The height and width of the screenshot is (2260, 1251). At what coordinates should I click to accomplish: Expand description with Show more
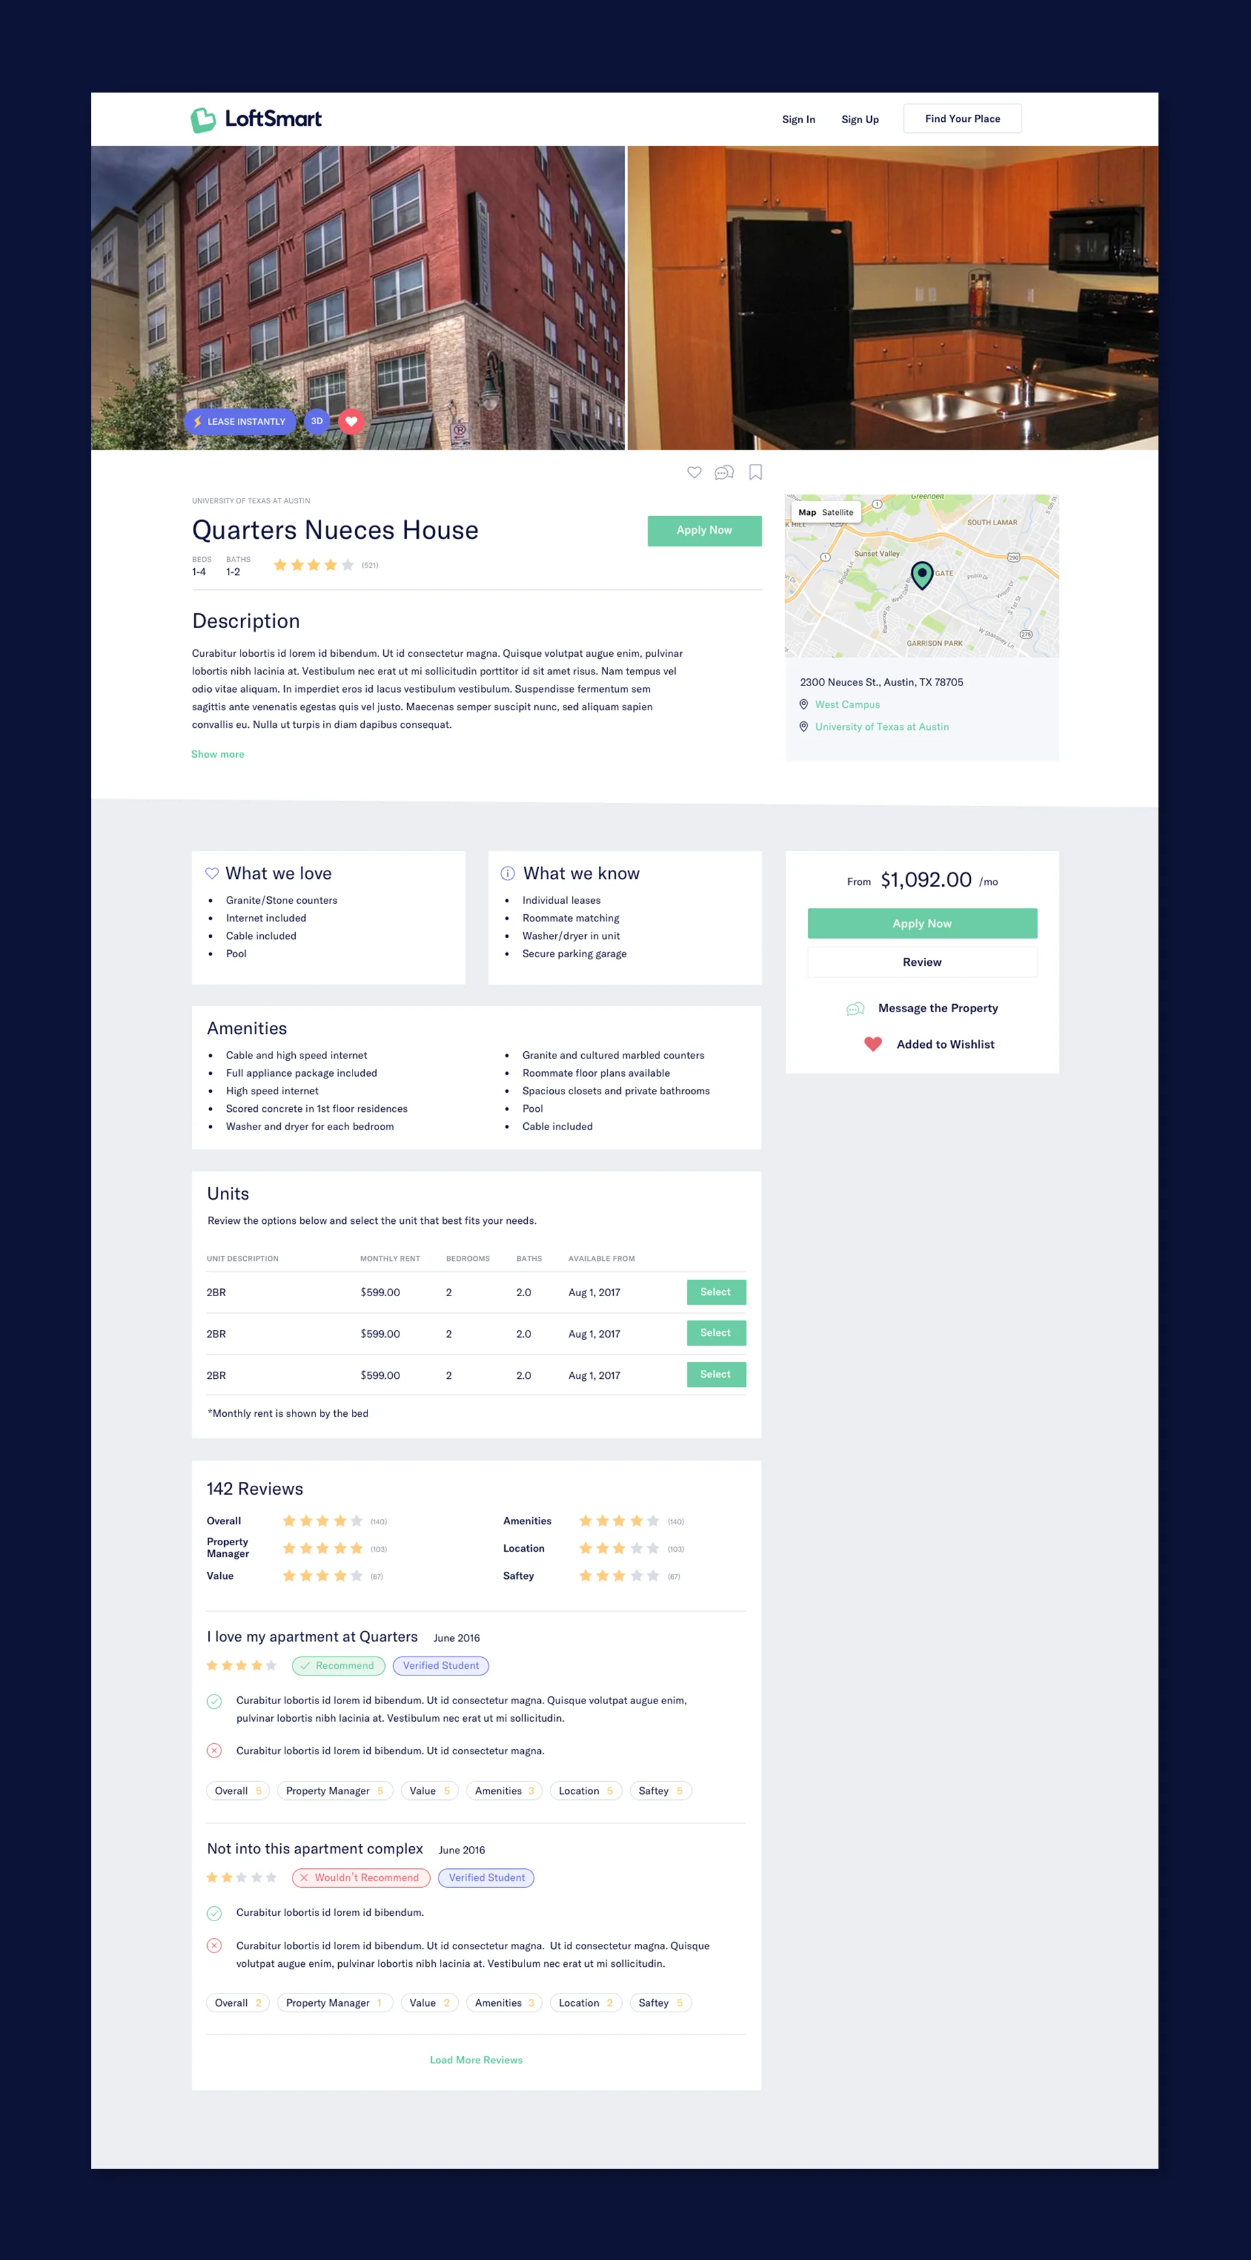click(218, 755)
